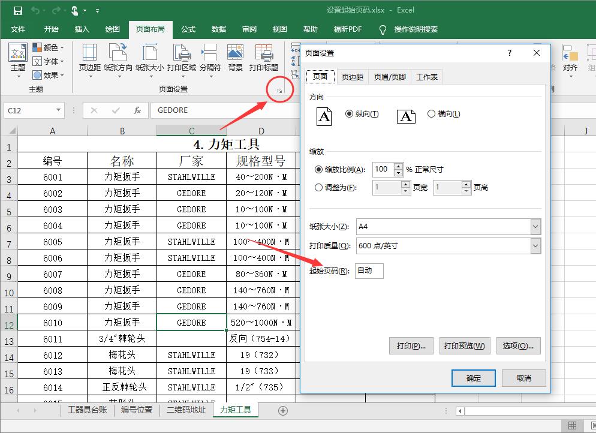
Task: Click the 打印预览(W) button
Action: click(x=464, y=345)
